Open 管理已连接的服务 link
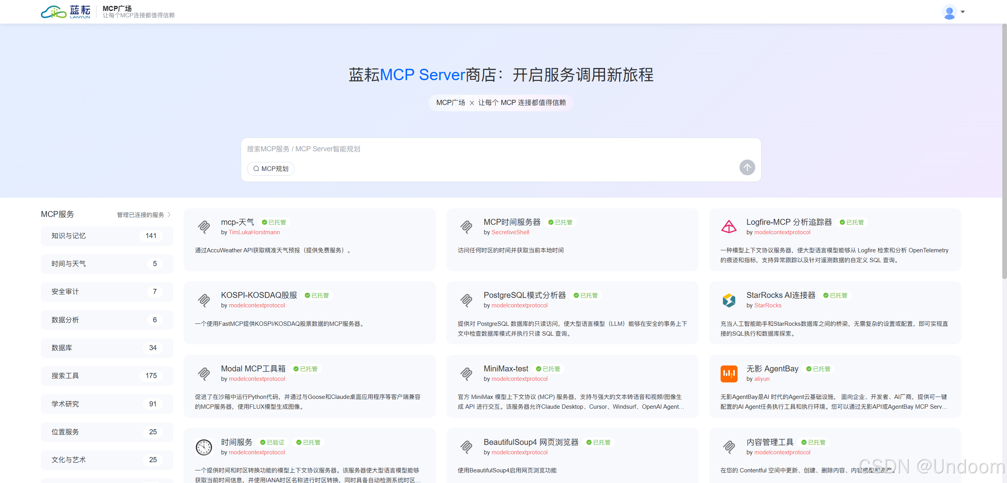 click(140, 215)
